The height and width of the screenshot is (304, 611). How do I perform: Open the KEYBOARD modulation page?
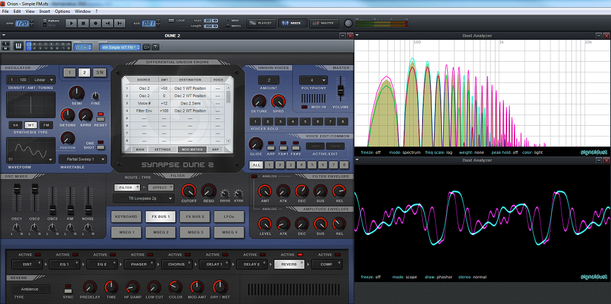[x=126, y=217]
